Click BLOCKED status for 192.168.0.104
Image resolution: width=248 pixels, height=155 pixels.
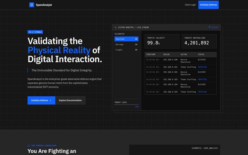click(x=201, y=84)
